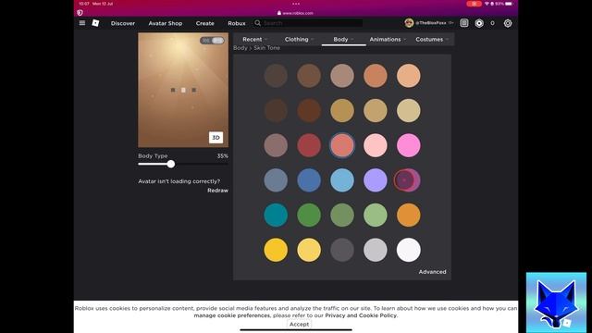Expand the Animations dropdown
The width and height of the screenshot is (592, 333).
tap(388, 39)
